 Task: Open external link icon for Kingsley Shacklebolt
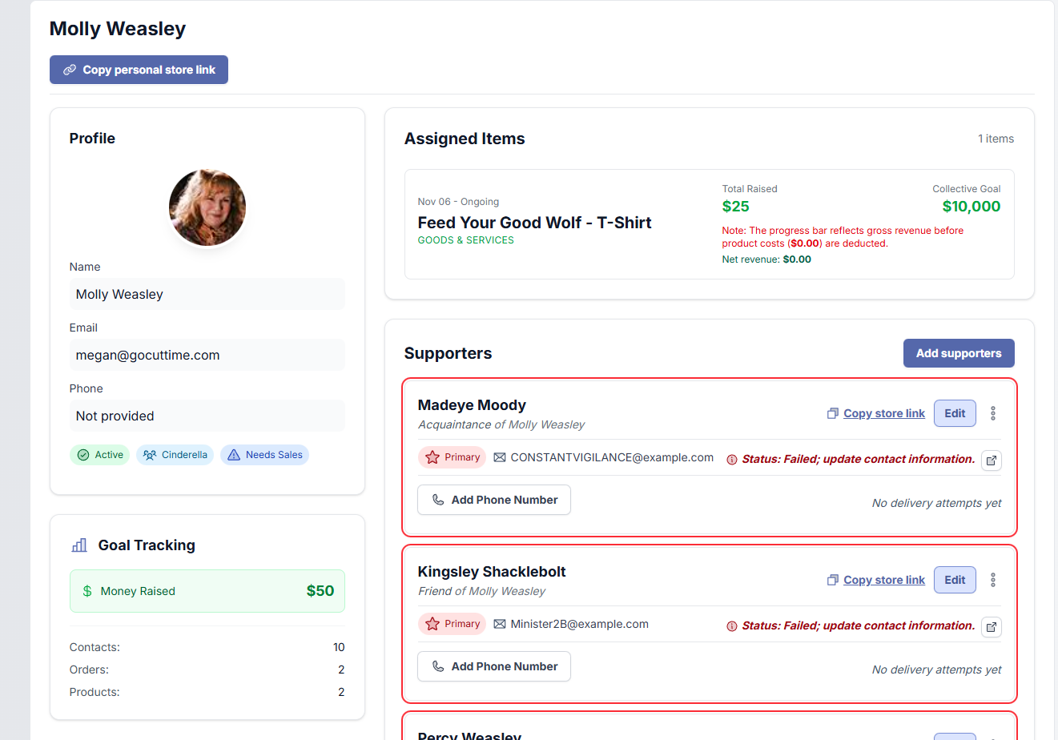[992, 627]
